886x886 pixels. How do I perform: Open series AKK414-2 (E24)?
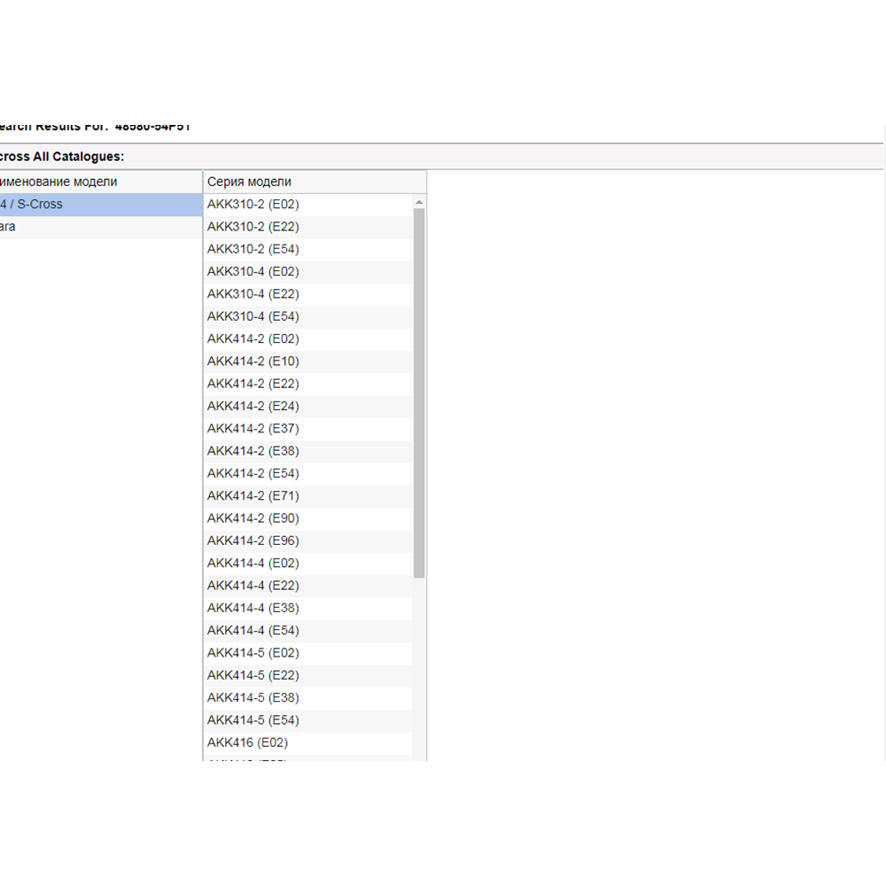253,406
